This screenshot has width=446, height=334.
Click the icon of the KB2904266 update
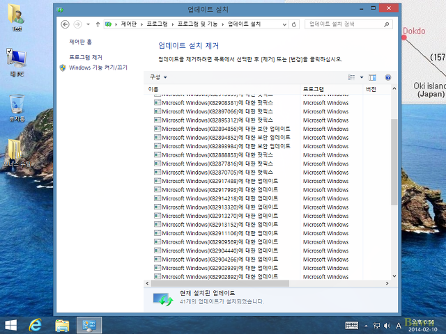[x=157, y=259]
